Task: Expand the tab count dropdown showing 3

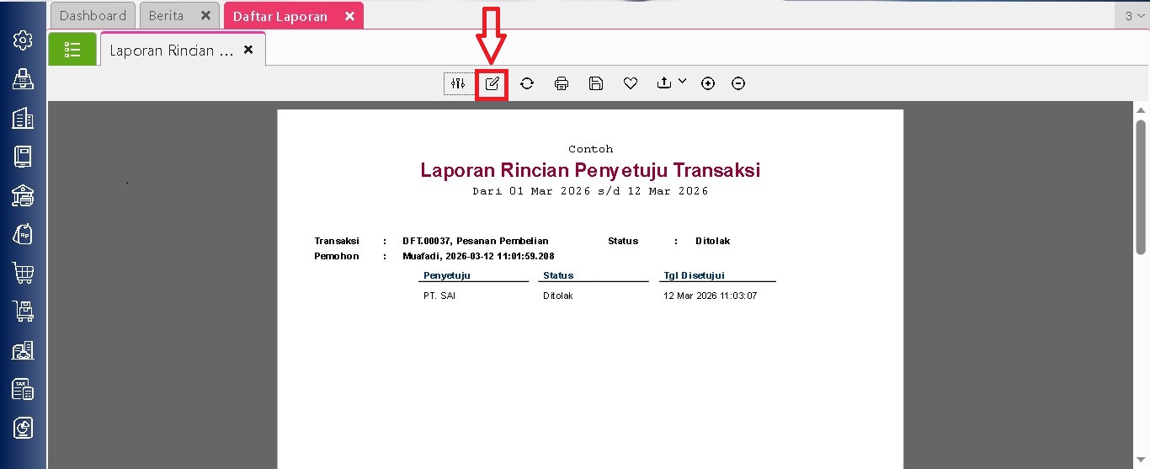Action: (x=1133, y=15)
